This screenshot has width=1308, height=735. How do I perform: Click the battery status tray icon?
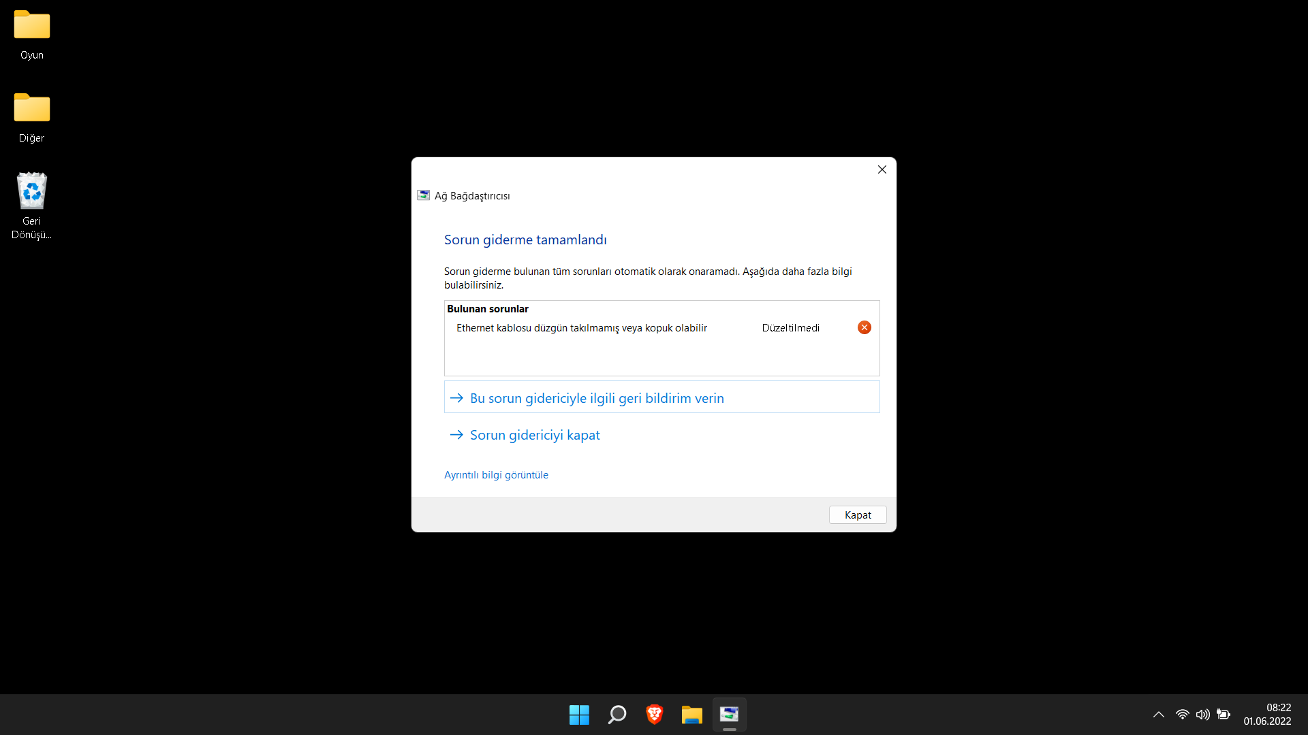point(1224,715)
